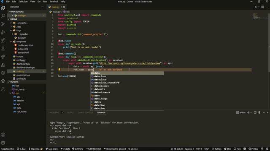Screen dimensions: 270x151
Task: Open the Manage gear in activity bar
Action: 3,143
